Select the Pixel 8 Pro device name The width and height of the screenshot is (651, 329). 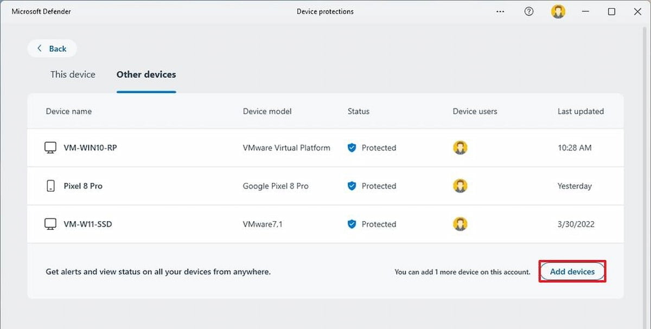tap(83, 186)
